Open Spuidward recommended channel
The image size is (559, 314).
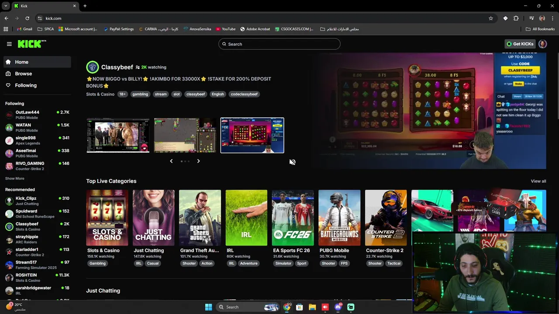(x=37, y=214)
